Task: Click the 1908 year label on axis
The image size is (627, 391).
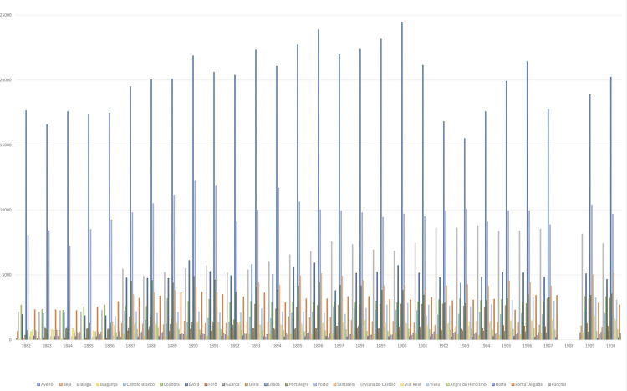Action: [x=568, y=345]
